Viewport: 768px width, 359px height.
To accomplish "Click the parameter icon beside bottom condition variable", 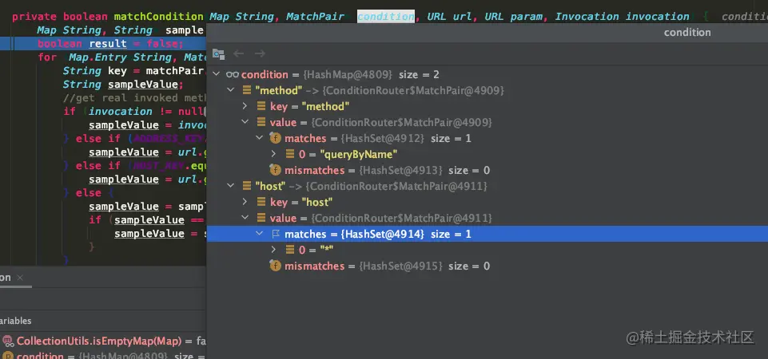I will point(8,356).
